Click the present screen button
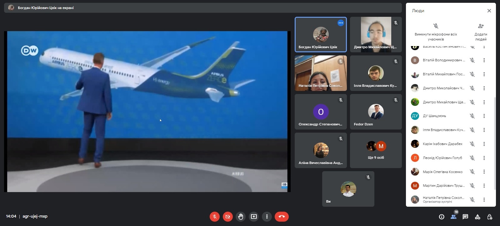The image size is (500, 226). tap(254, 217)
